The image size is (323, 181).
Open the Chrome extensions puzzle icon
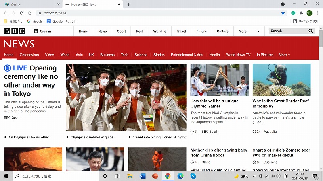[301, 13]
